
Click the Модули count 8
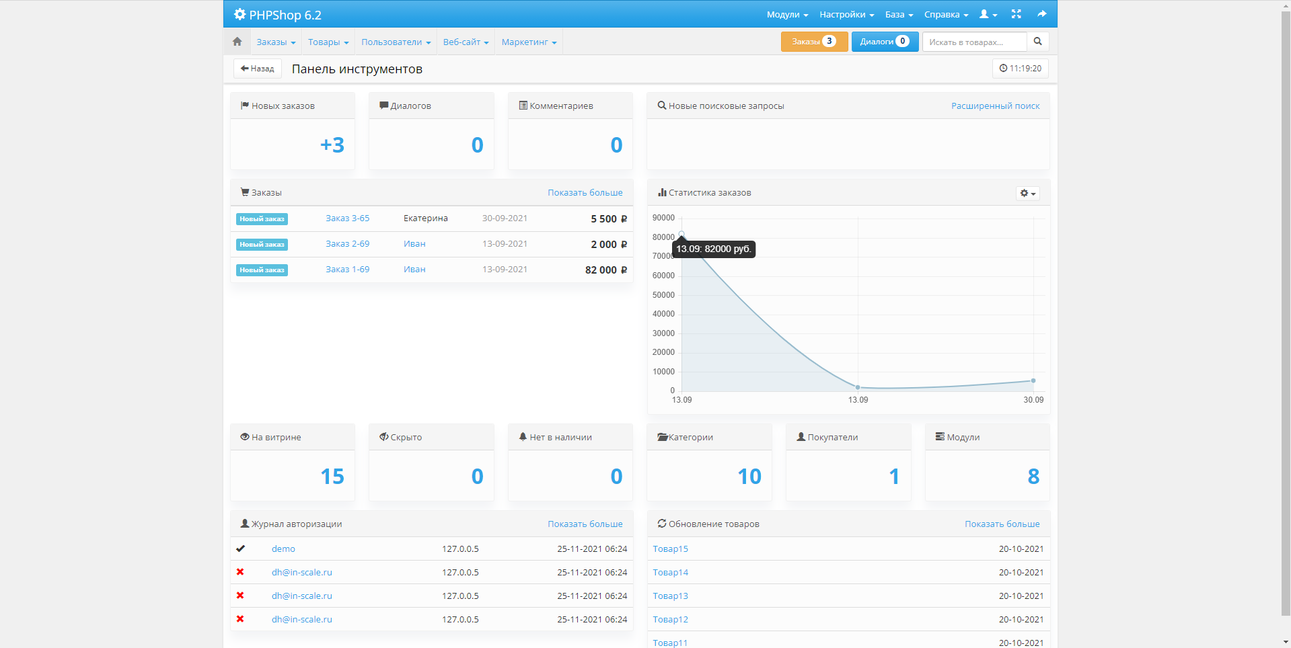tap(1033, 476)
